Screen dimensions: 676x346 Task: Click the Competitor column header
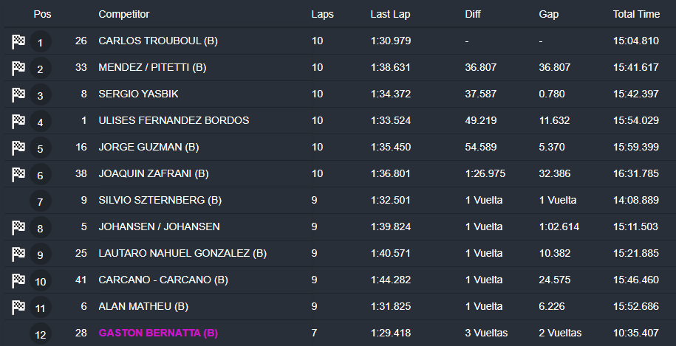point(123,14)
